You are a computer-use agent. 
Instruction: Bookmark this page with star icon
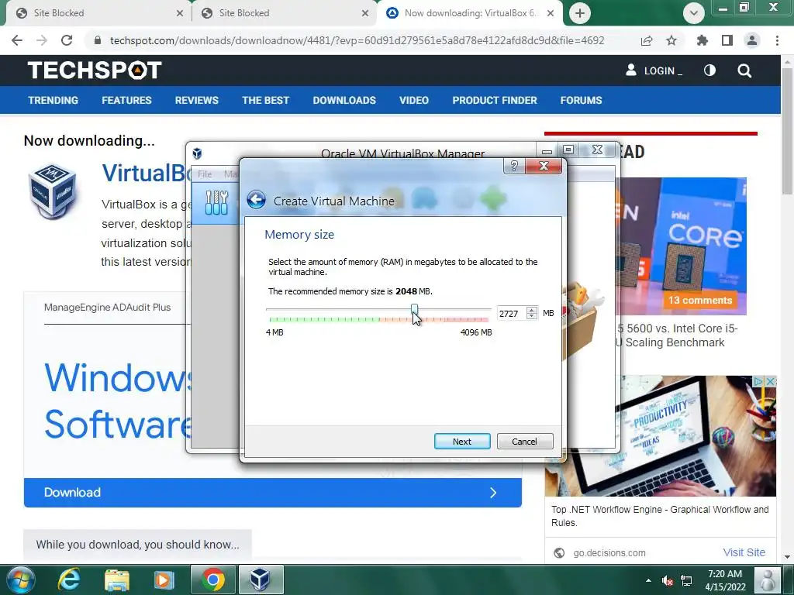(671, 40)
